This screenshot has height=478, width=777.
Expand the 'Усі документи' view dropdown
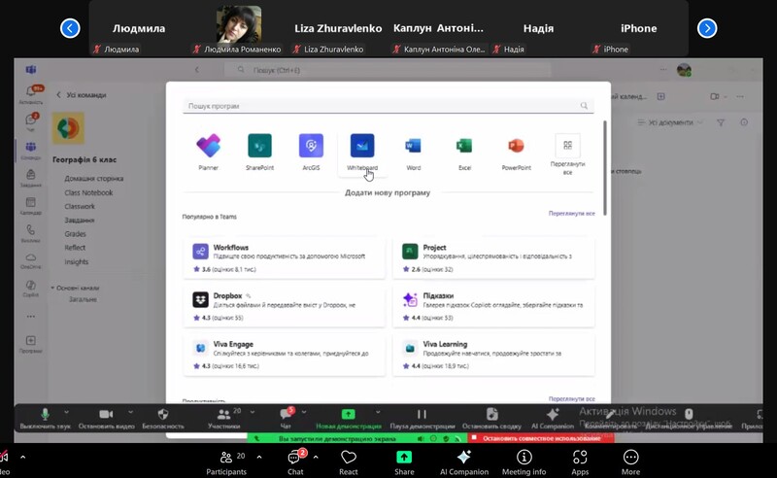(x=670, y=122)
